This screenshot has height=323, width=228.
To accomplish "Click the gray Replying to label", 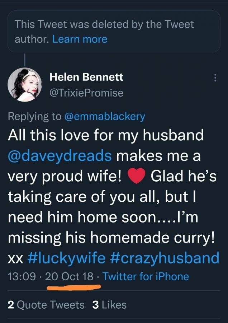I will point(34,117).
